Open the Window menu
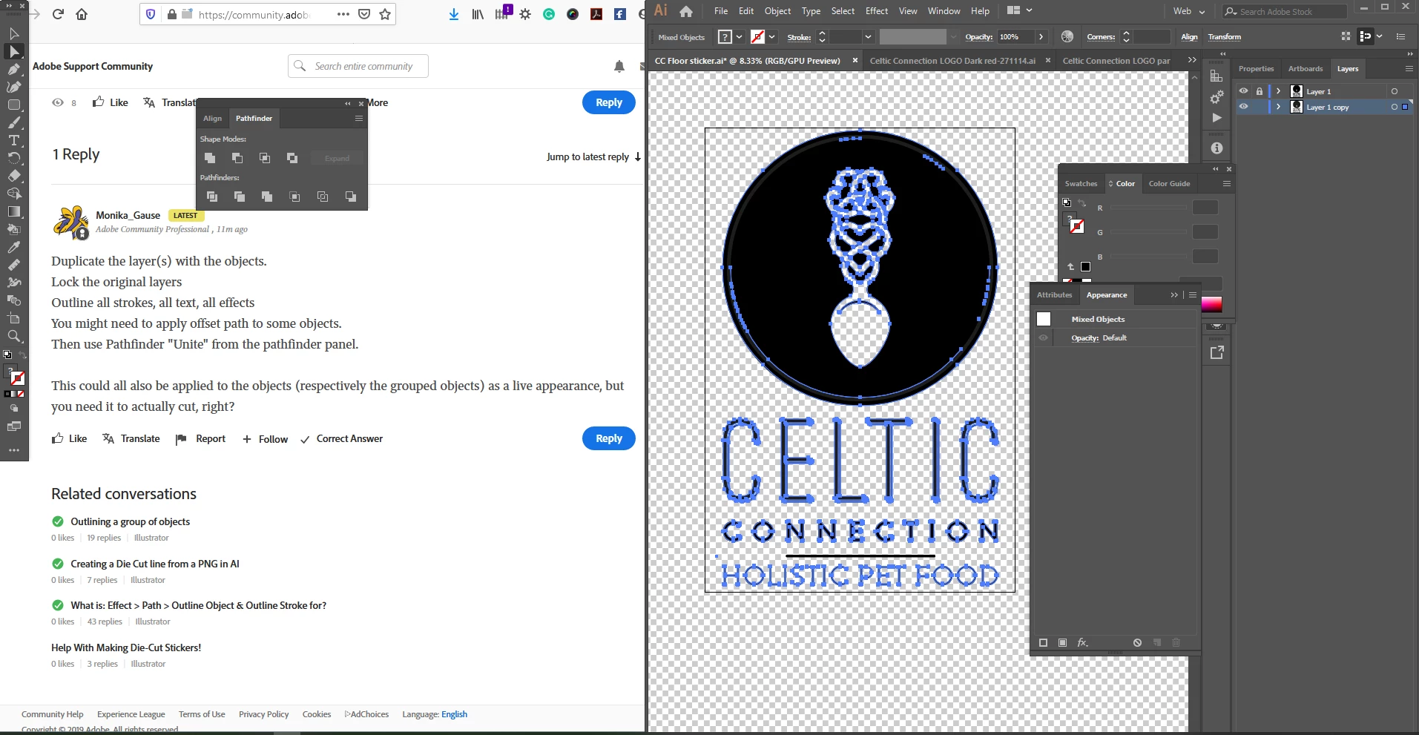 [944, 11]
